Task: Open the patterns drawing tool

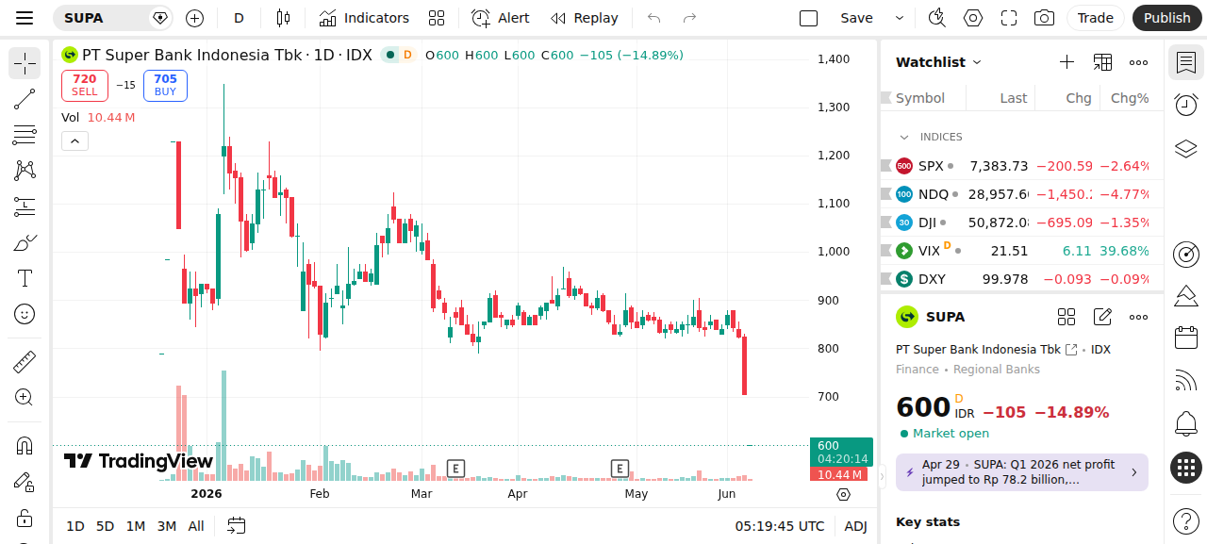Action: [x=25, y=171]
